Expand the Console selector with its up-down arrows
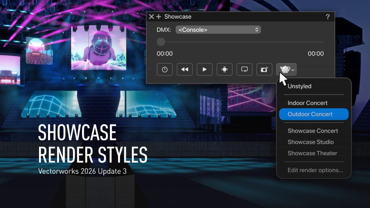This screenshot has height=208, width=370. [257, 30]
